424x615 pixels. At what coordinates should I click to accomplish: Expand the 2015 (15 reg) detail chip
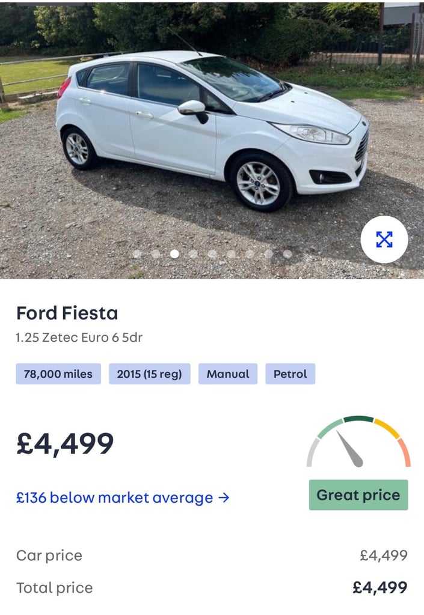click(x=149, y=374)
